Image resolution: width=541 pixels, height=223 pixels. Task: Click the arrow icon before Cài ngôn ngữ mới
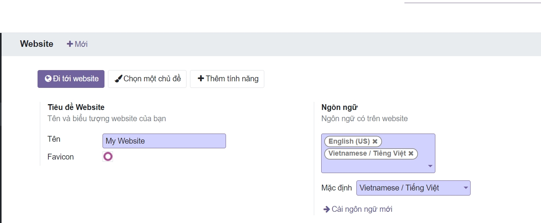coord(326,209)
